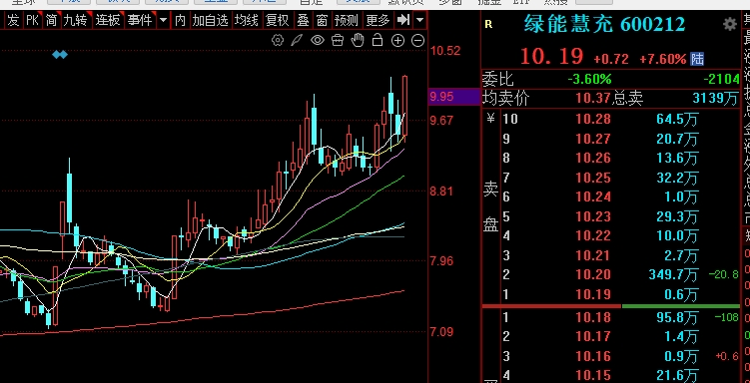Open chart settings gear icon
Viewport: 750px width, 383px height.
click(278, 40)
